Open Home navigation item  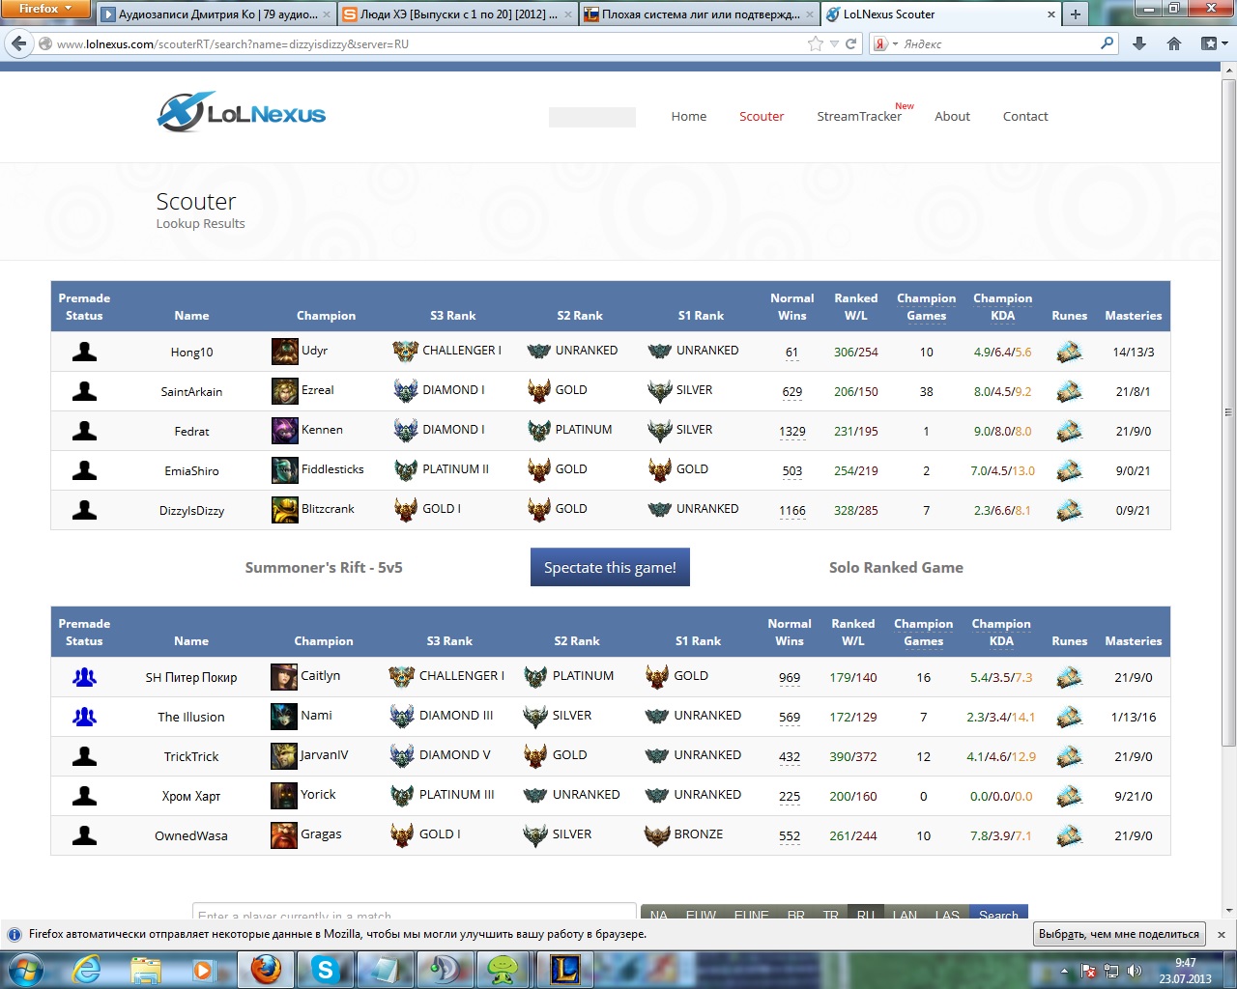point(689,116)
